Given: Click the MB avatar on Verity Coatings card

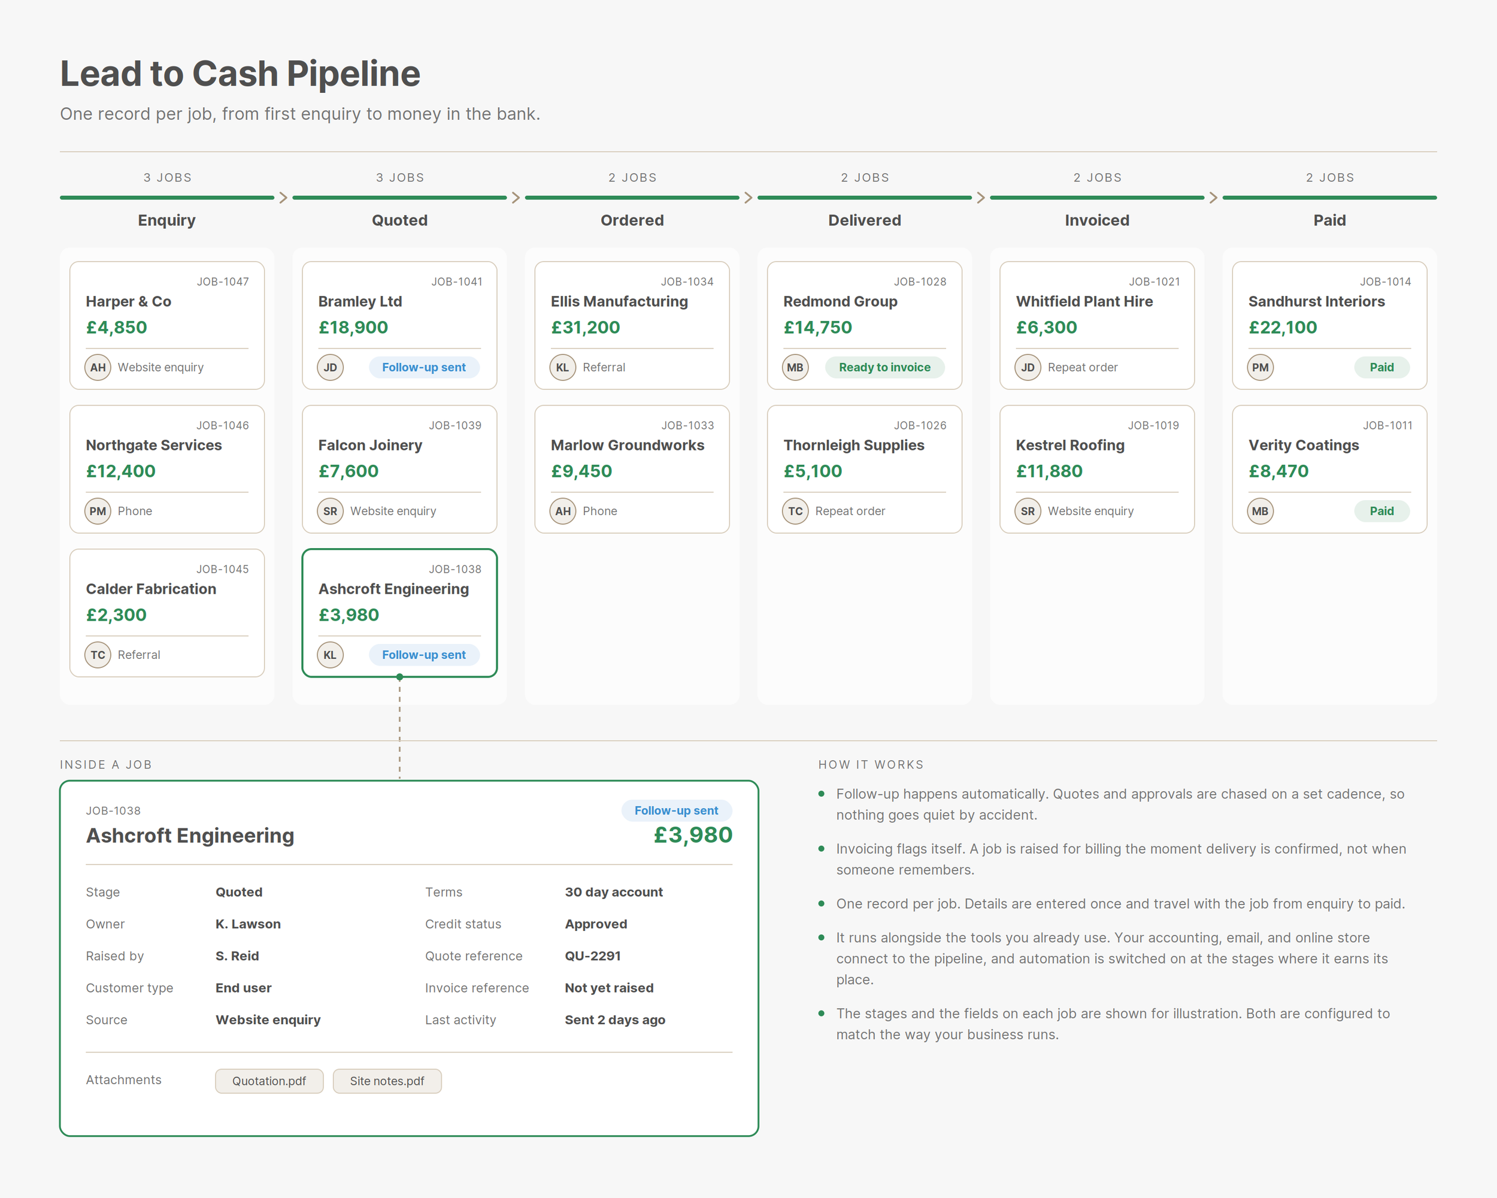Looking at the screenshot, I should (x=1261, y=511).
